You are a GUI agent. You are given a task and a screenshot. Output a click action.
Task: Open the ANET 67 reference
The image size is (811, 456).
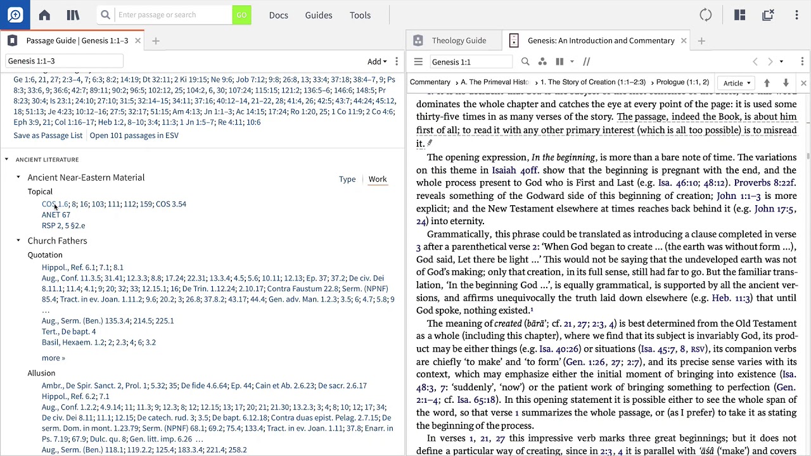coord(56,215)
